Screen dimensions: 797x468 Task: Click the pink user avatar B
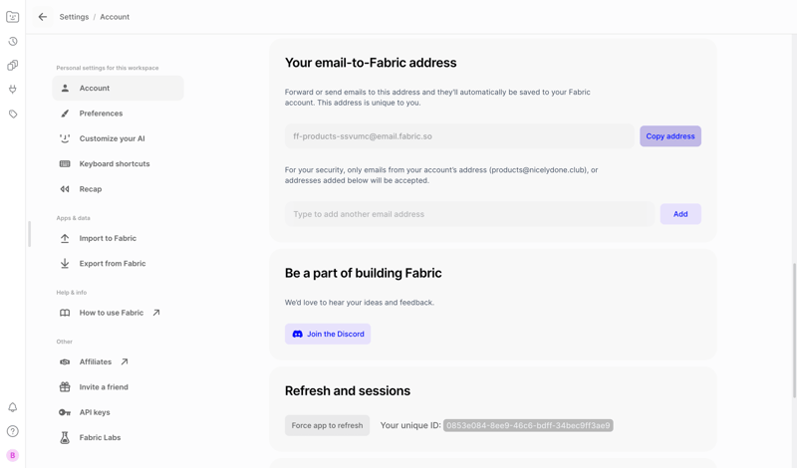13,455
